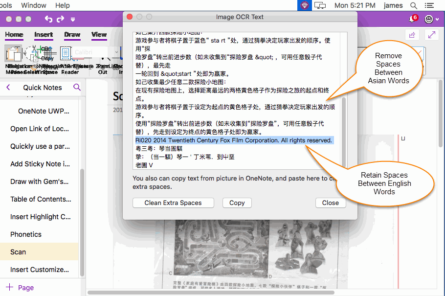Open the 'Insert Customize...' page
This screenshot has width=445, height=296.
coord(40,270)
